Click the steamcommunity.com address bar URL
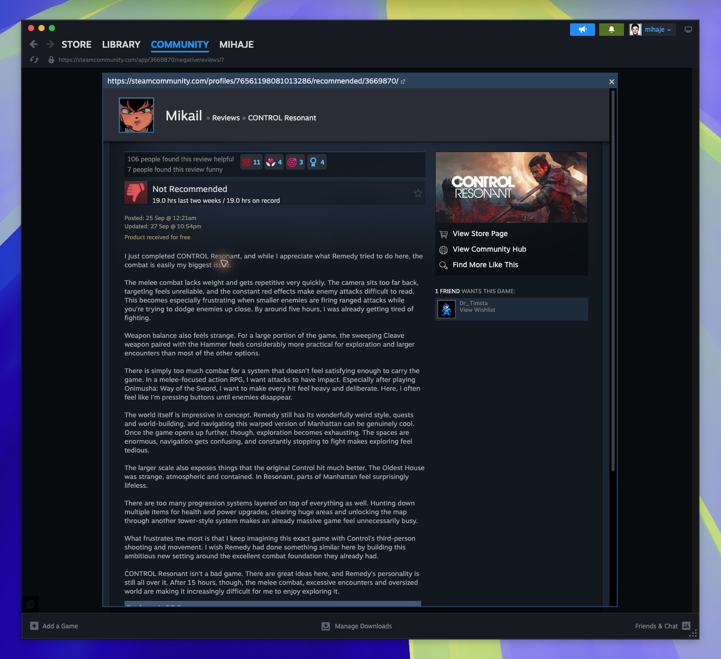721x659 pixels. click(x=141, y=60)
